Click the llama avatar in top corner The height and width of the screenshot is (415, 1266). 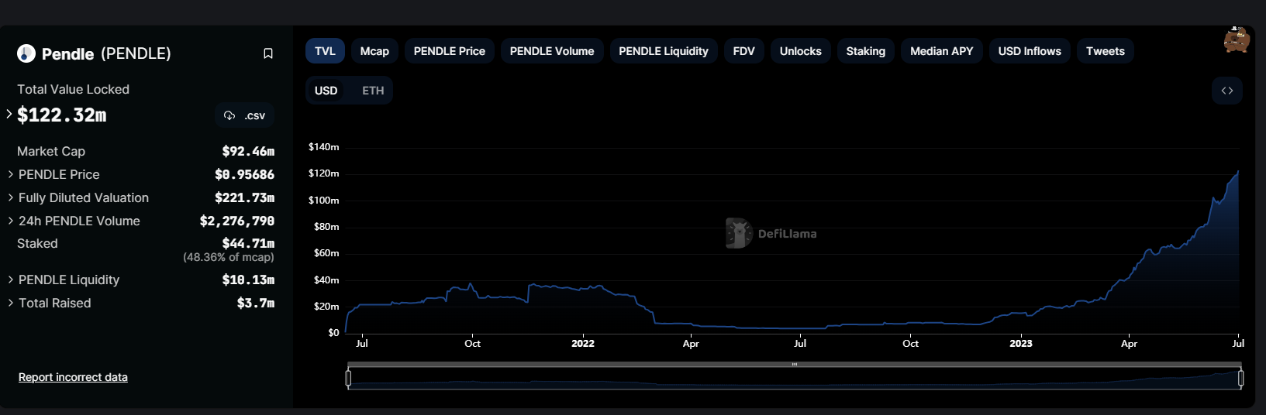1236,40
